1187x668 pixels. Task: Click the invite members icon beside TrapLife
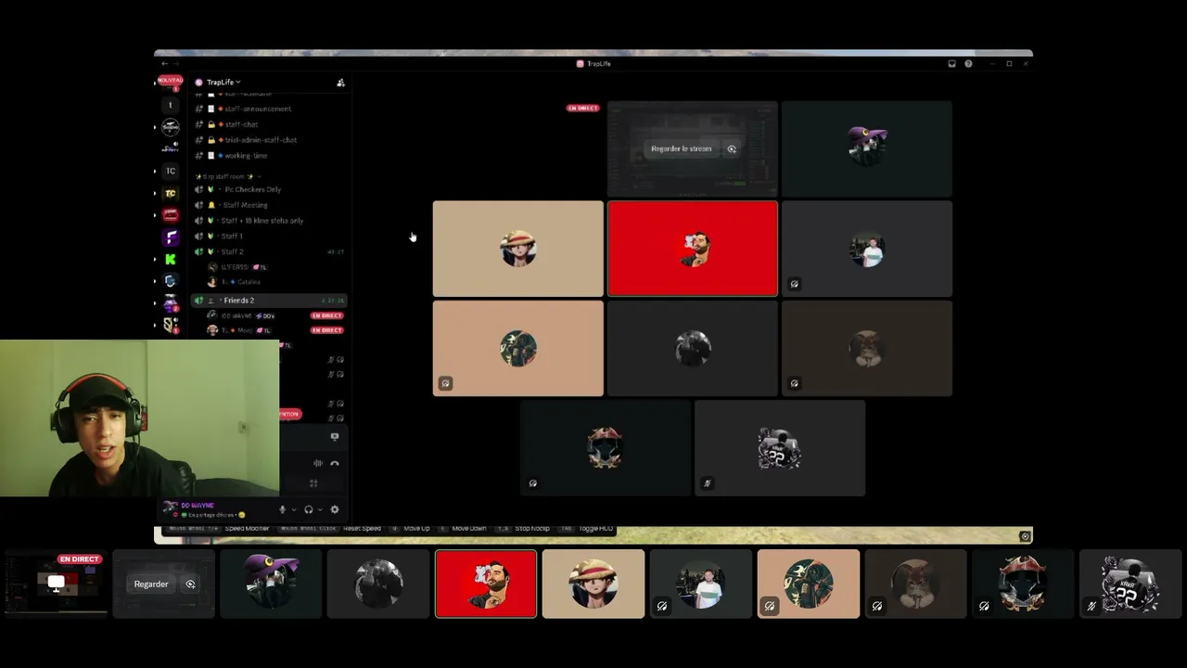[340, 83]
